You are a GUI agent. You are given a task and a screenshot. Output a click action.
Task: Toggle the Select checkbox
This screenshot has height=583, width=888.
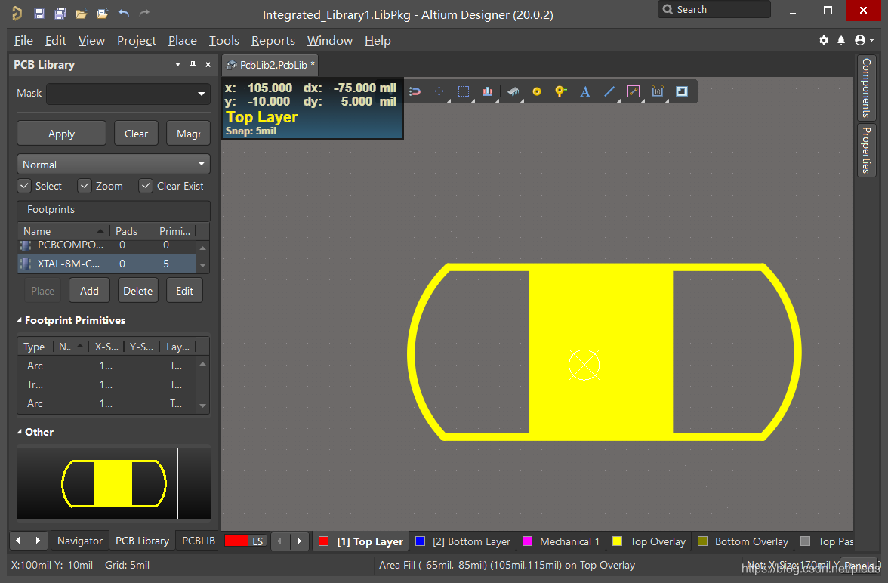24,186
